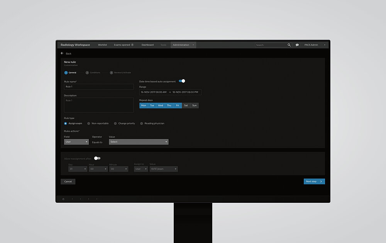Click the Cancel button

[x=68, y=181]
